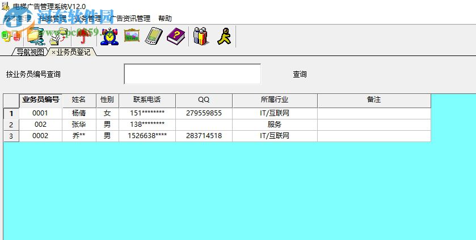Click QQ cell 279559855

(x=204, y=113)
